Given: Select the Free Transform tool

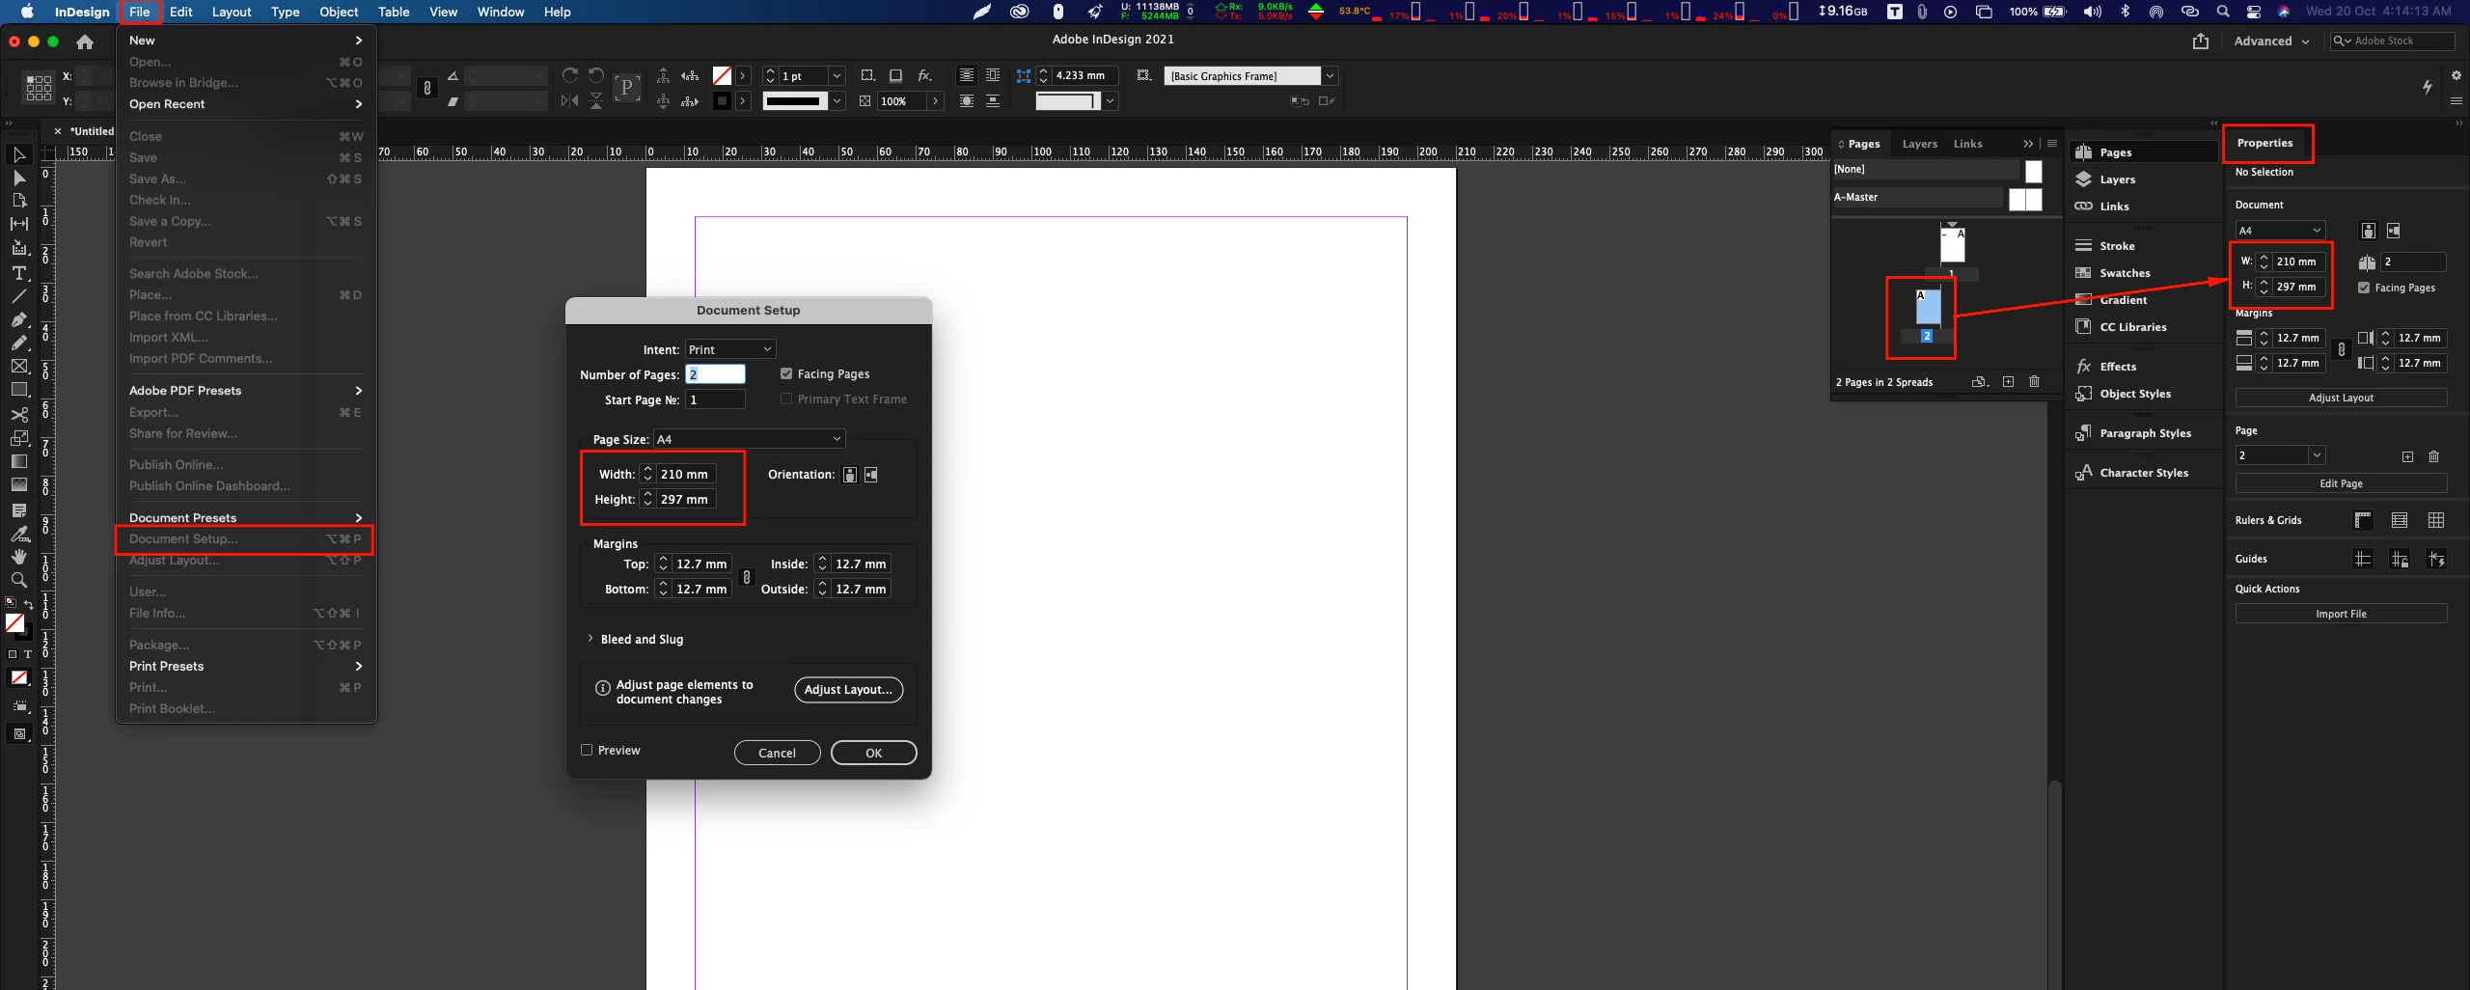Looking at the screenshot, I should click(x=19, y=438).
